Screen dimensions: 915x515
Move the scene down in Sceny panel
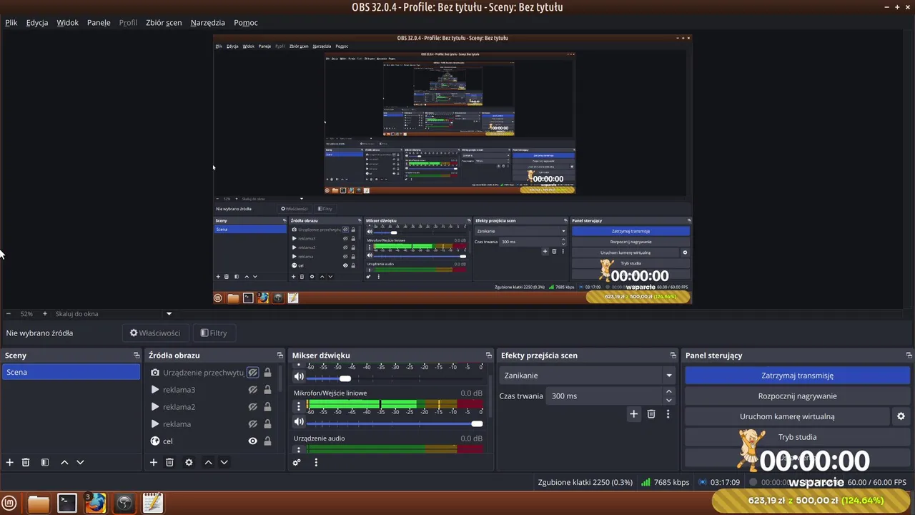click(x=80, y=463)
